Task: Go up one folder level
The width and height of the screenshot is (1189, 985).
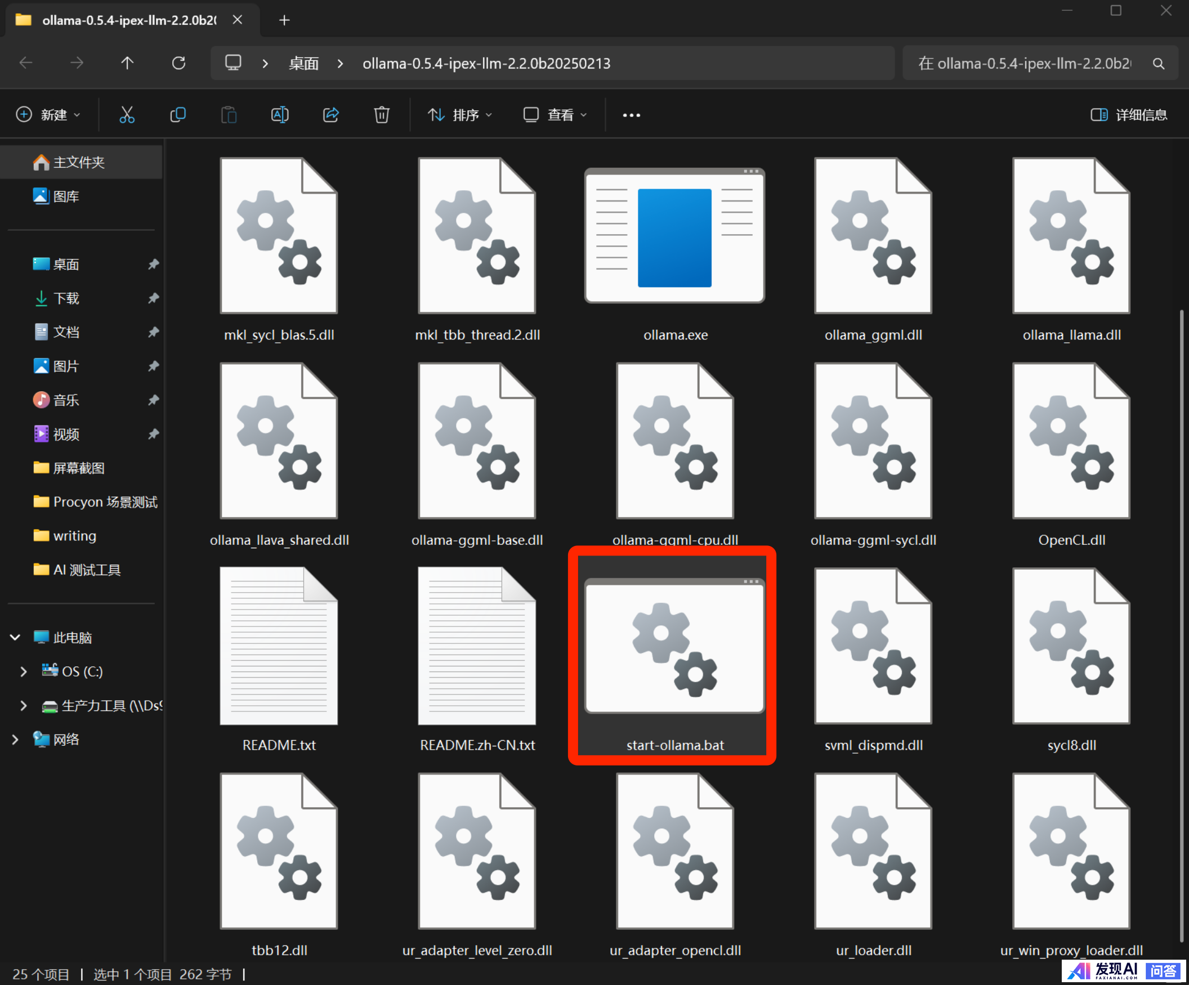Action: (x=127, y=63)
